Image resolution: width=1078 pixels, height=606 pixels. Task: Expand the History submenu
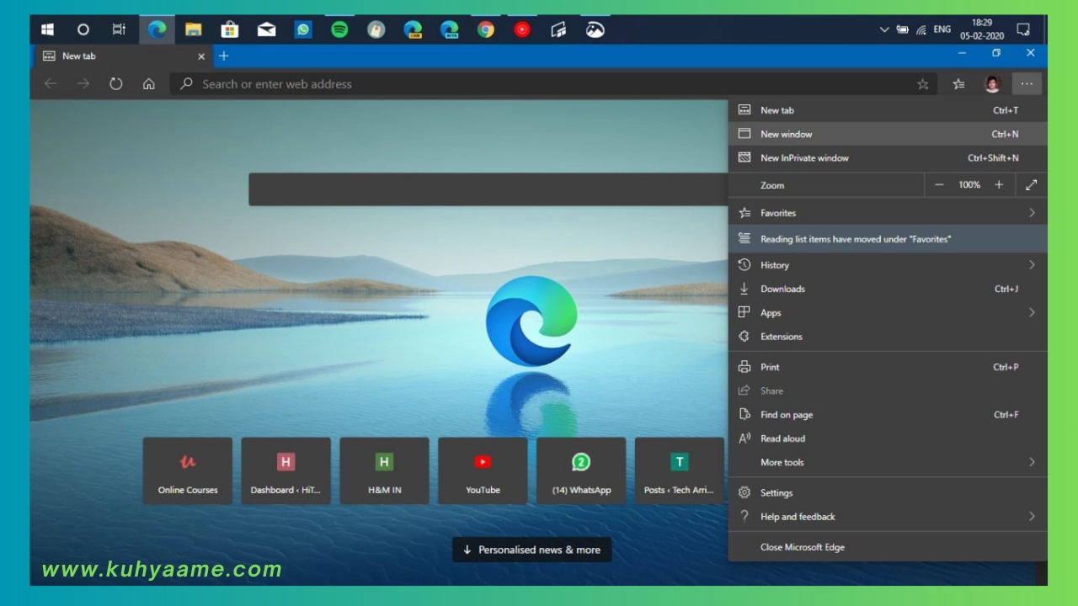888,265
